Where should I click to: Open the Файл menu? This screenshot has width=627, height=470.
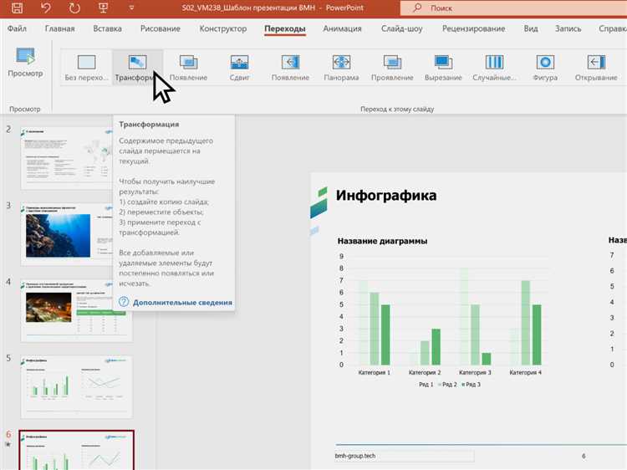(x=17, y=28)
